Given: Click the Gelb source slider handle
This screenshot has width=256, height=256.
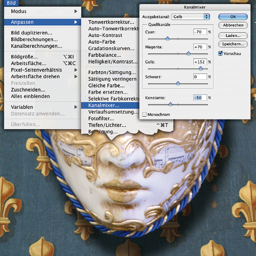Looking at the screenshot, I should pyautogui.click(x=201, y=69).
